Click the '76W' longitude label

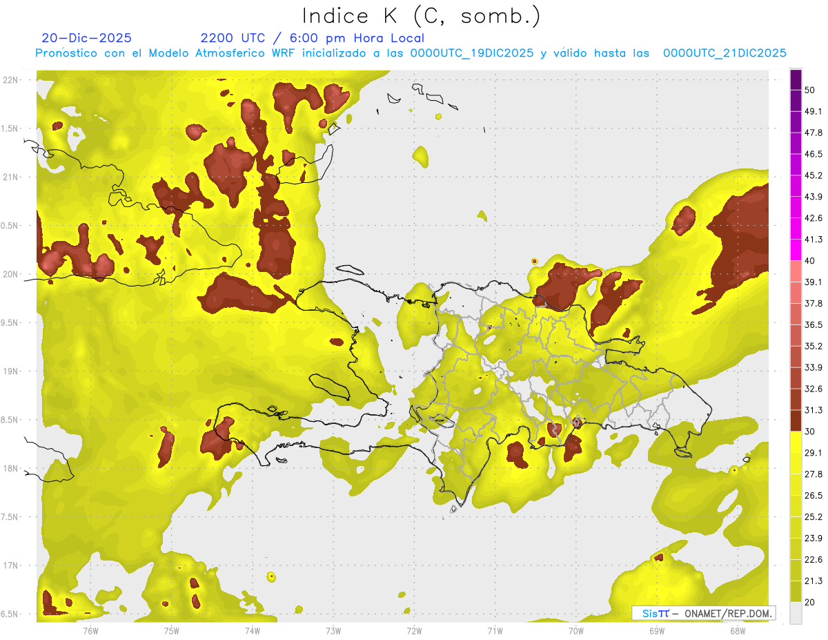point(90,630)
